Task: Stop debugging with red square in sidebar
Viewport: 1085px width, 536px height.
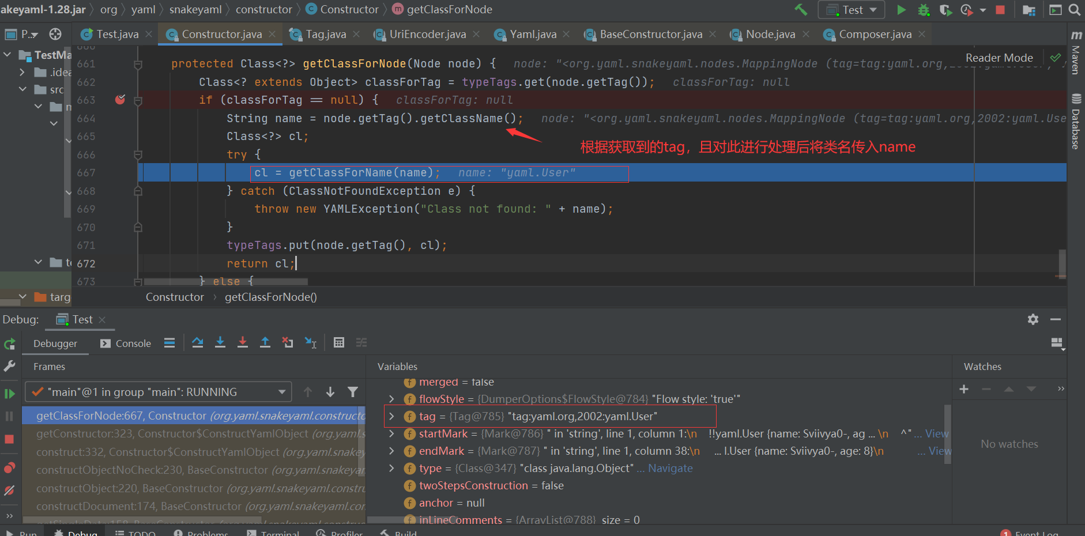Action: tap(9, 439)
